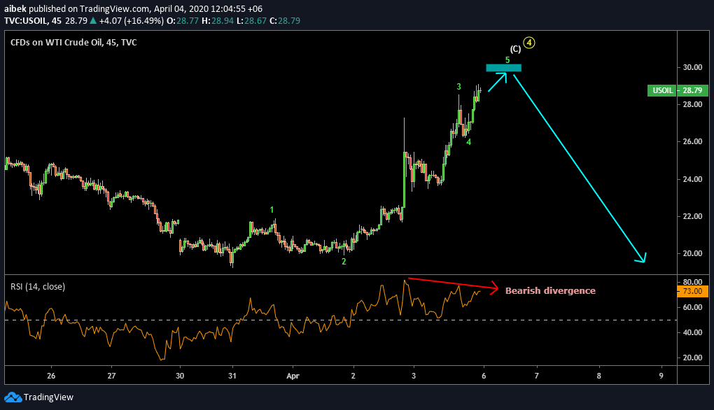
Task: Click the 20.00 label on the RSI axis
Action: coord(692,358)
